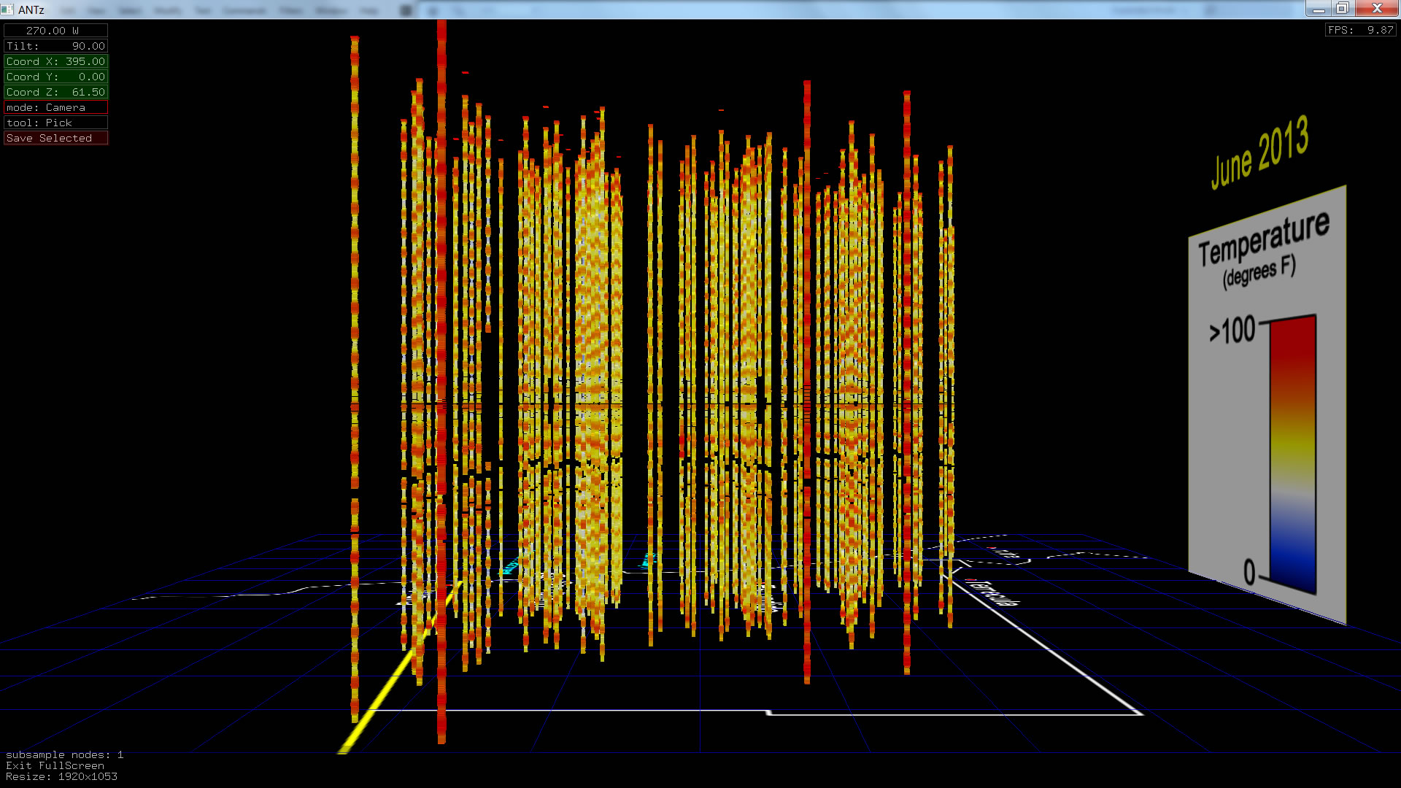Select the Coord Y 0.00 field
Viewport: 1401px width, 788px height.
coord(55,77)
